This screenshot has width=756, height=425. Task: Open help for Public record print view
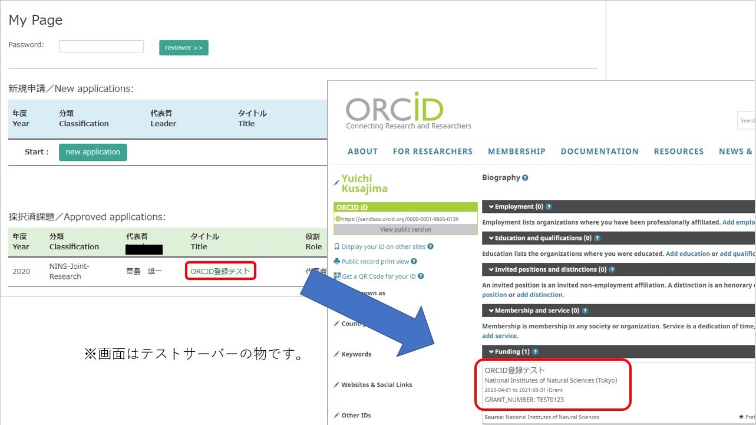[414, 262]
